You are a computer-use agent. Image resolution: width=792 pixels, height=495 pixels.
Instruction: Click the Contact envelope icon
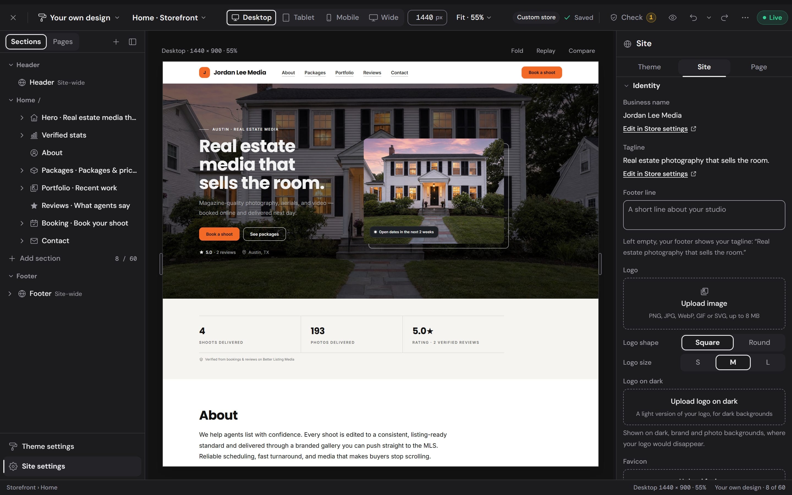click(34, 241)
